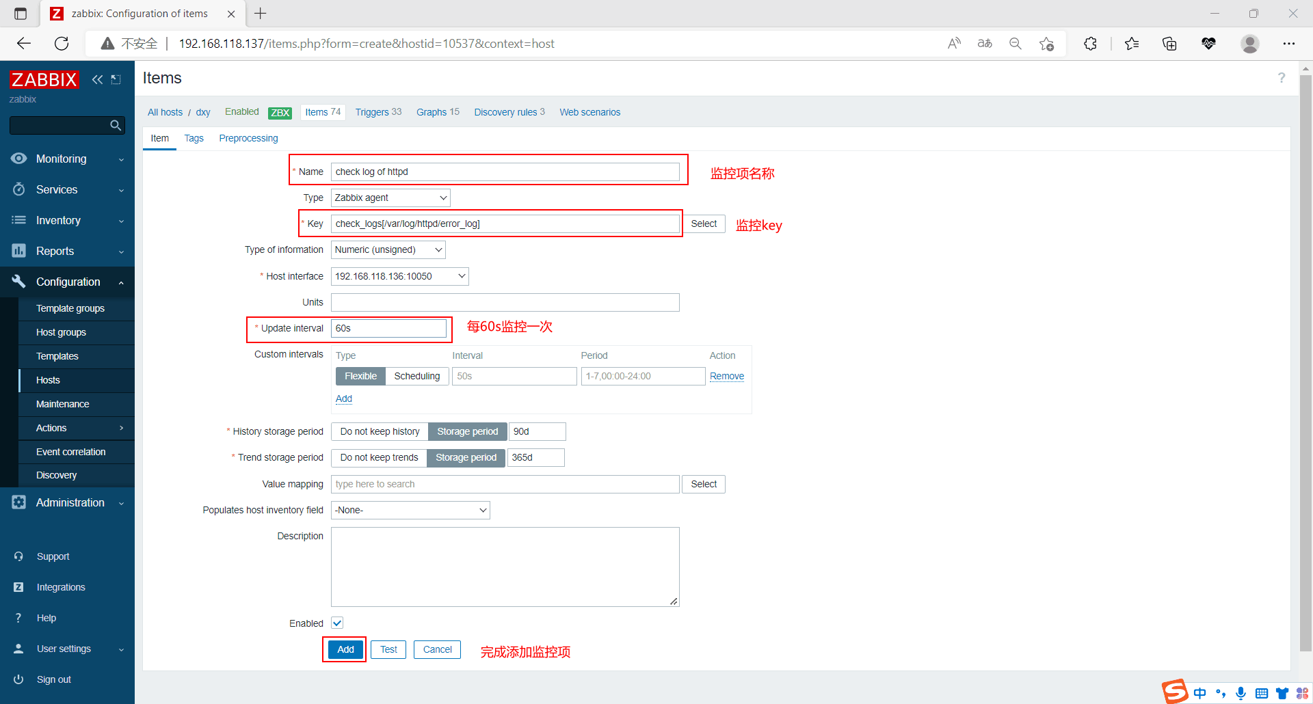The image size is (1313, 704).
Task: Toggle sidebar kiosk mode icon
Action: click(116, 79)
